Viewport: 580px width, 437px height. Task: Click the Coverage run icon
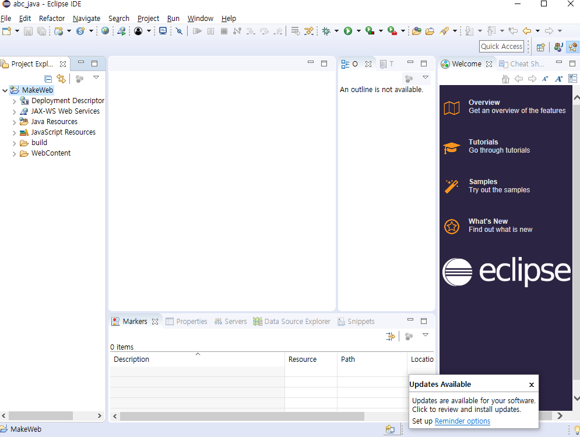370,31
